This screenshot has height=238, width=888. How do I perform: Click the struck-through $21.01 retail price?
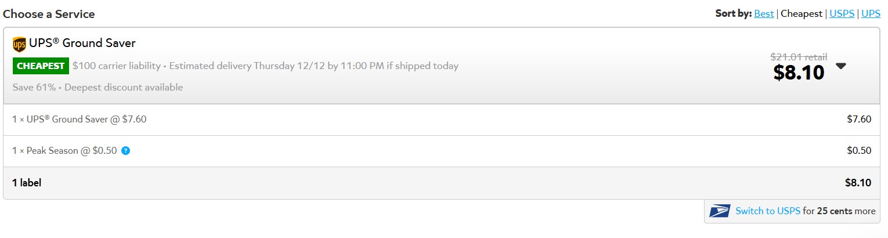(x=799, y=57)
